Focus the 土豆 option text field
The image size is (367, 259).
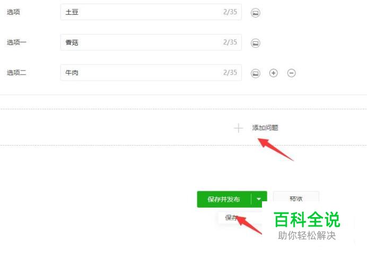[151, 12]
